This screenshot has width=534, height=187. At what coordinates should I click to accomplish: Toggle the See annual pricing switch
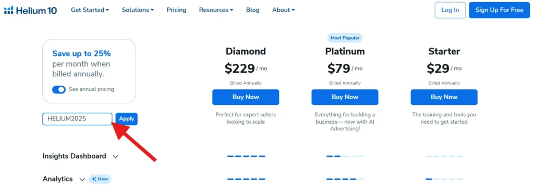coord(59,89)
